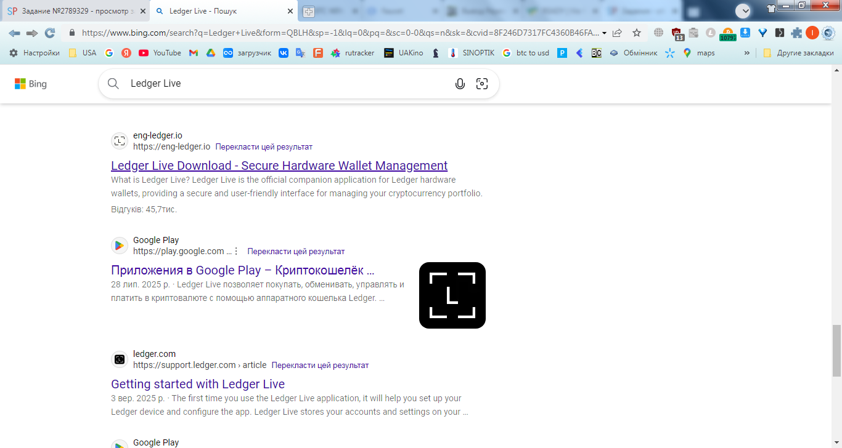Open the 'Другие закладки' bookmarks folder

click(x=799, y=53)
